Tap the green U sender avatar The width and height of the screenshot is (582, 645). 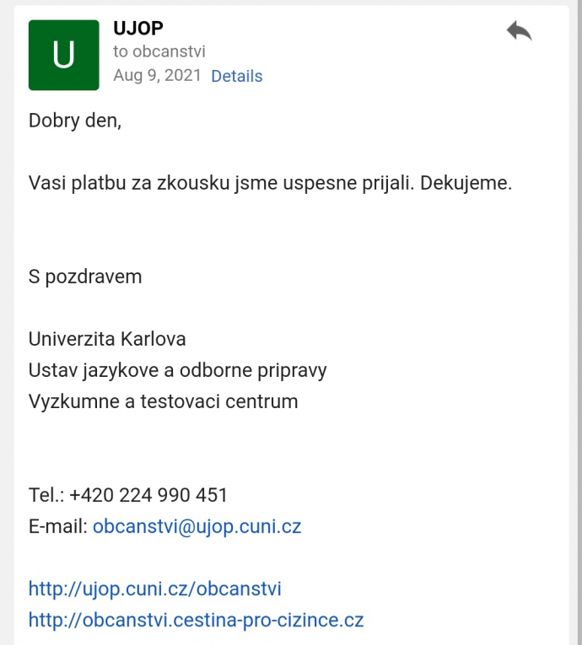(x=63, y=55)
